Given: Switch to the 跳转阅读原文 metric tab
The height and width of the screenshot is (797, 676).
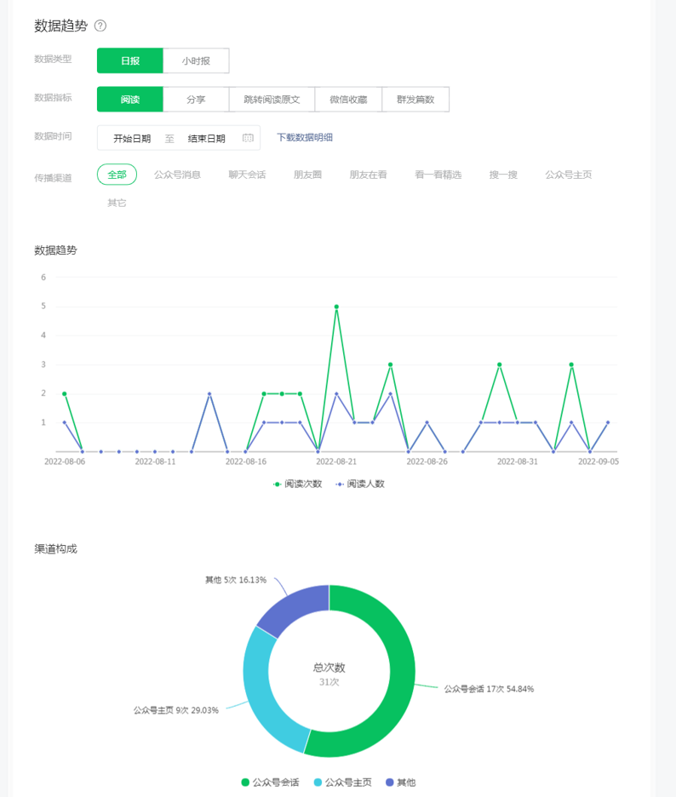Looking at the screenshot, I should pos(272,100).
